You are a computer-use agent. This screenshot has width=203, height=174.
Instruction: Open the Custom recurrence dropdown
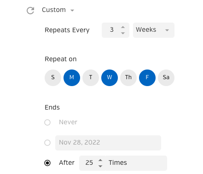[x=58, y=10]
